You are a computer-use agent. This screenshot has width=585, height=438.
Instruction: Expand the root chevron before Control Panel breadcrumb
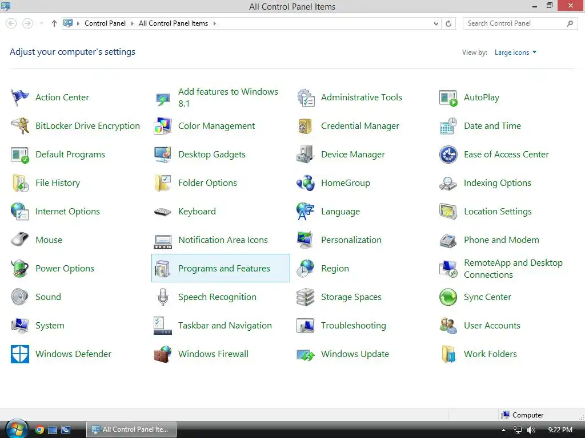(78, 23)
